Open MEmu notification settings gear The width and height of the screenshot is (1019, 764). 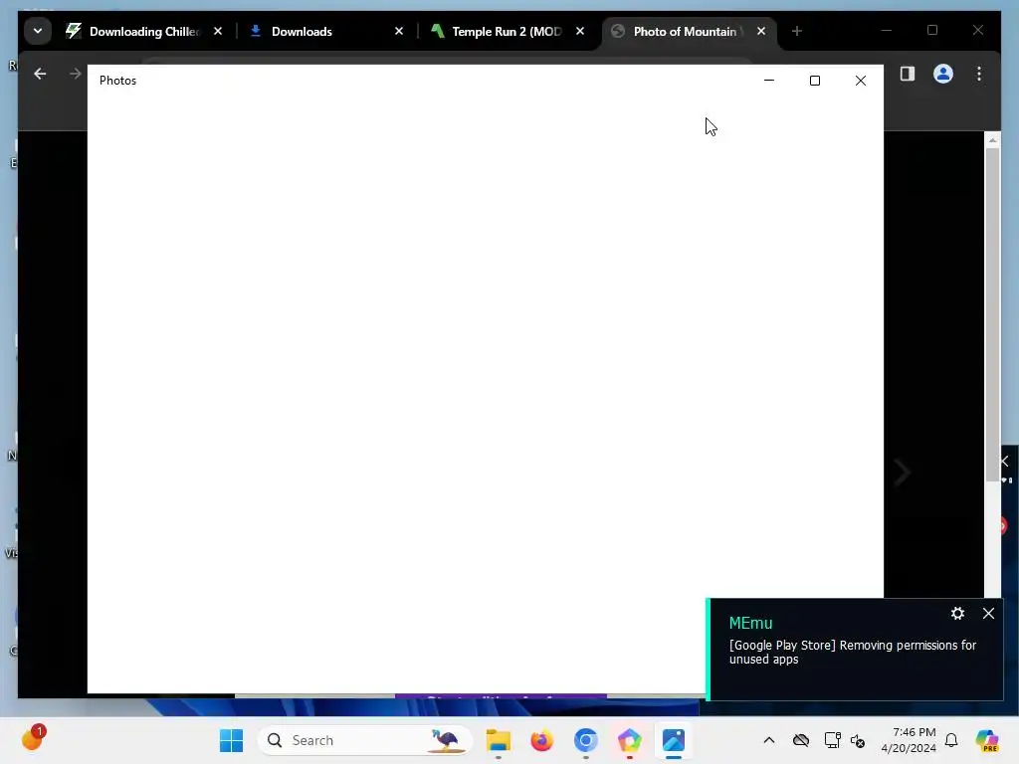point(957,613)
